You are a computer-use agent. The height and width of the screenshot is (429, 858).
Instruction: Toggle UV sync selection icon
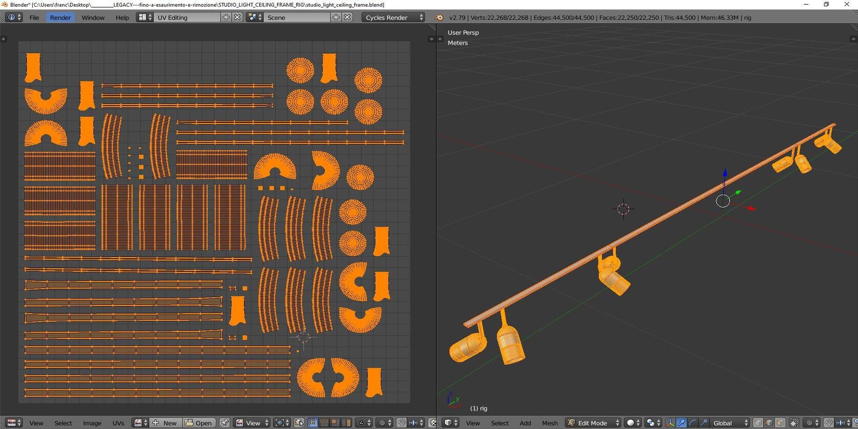[x=299, y=423]
